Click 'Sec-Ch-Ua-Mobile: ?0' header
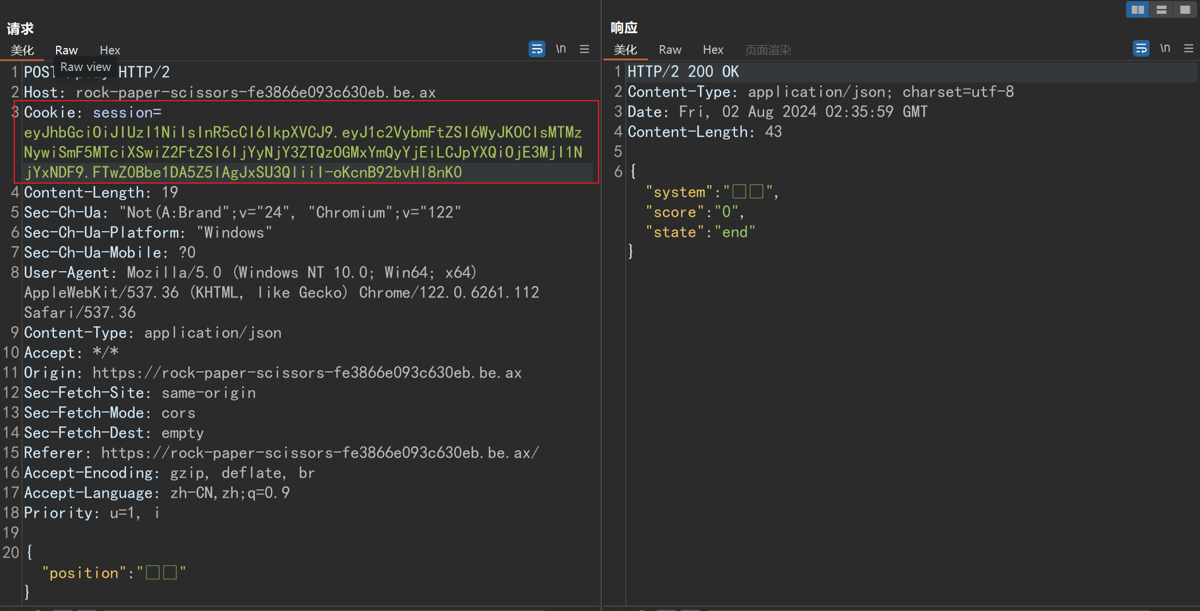 pyautogui.click(x=109, y=252)
